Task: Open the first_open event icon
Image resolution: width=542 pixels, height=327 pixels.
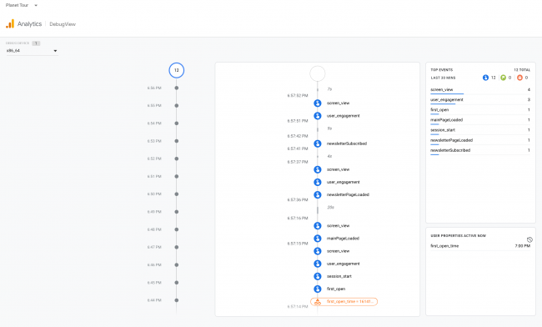Action: 318,289
